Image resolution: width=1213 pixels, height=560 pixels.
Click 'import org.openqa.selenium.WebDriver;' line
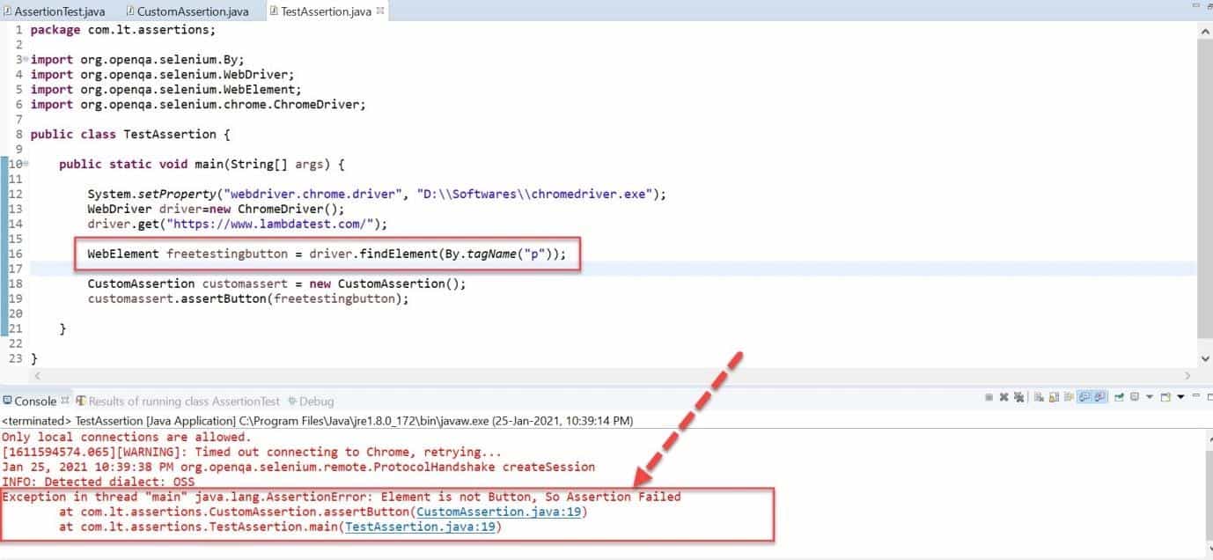[x=162, y=74]
